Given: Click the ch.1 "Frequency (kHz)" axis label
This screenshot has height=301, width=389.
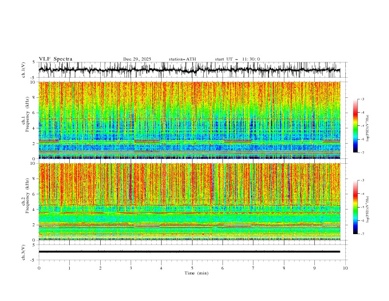Looking at the screenshot, I should pos(28,115).
